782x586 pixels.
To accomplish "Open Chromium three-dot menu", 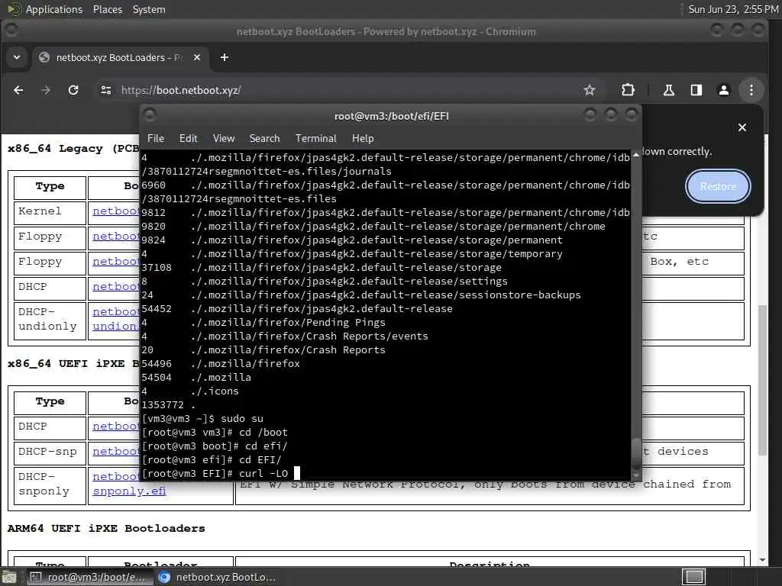I will tap(751, 90).
